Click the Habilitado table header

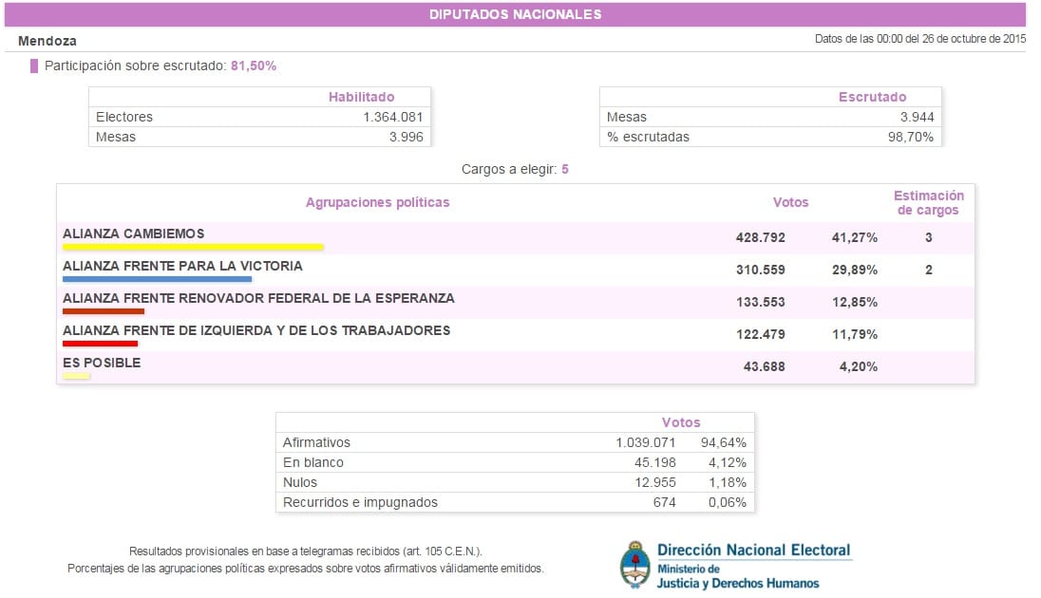(x=361, y=97)
